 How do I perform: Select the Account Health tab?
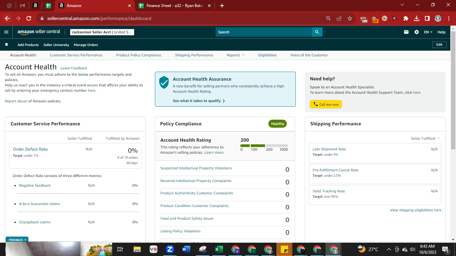tap(23, 55)
